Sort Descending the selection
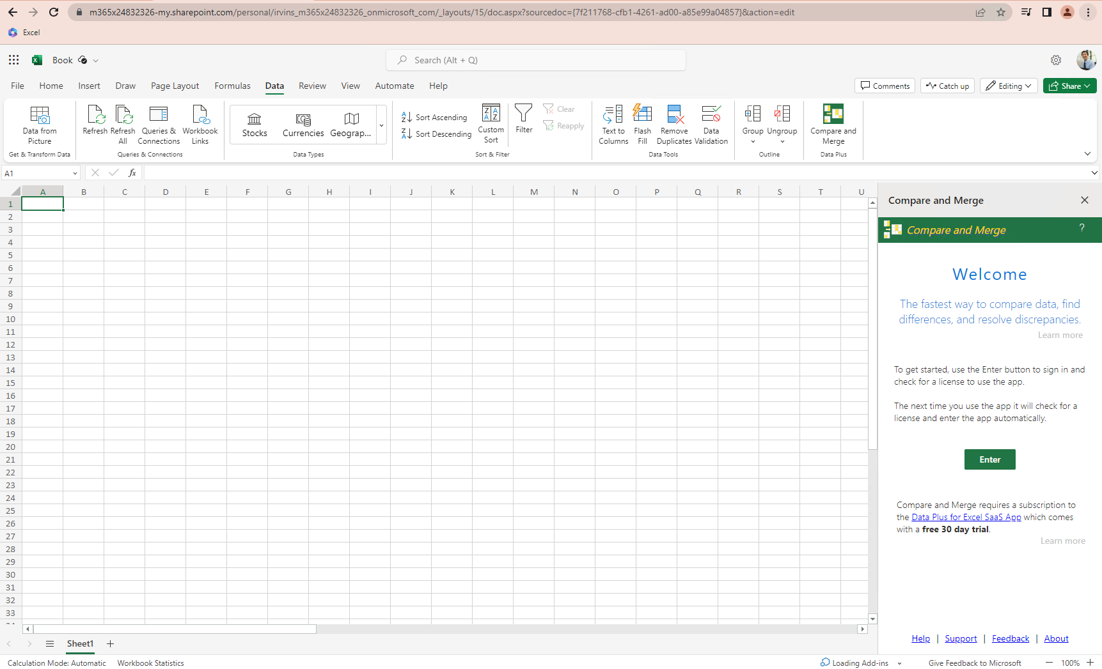Image resolution: width=1102 pixels, height=669 pixels. (x=436, y=134)
